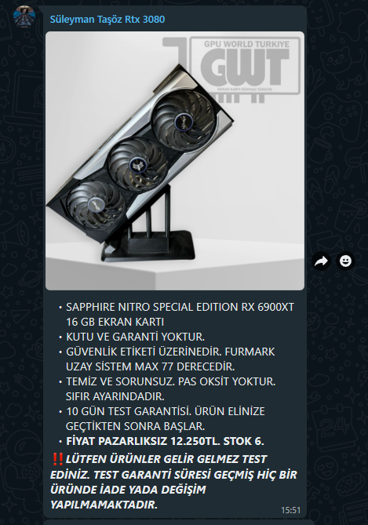Click the YAPILMAMAKTADIR closing word
This screenshot has height=525, width=368.
104,505
